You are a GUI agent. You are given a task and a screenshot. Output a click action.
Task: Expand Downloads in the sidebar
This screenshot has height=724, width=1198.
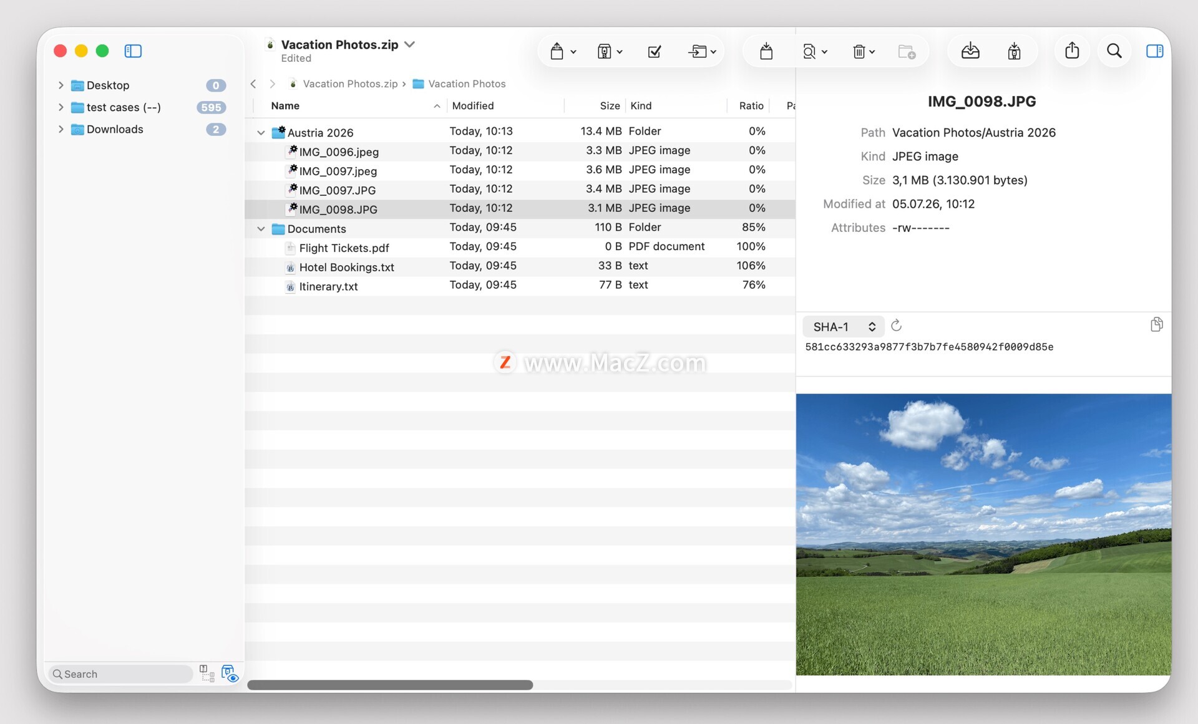61,129
